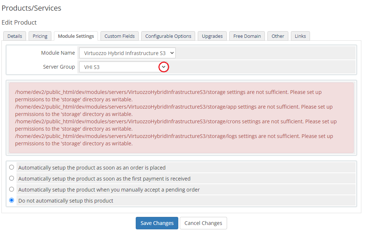Open the Links tab
Viewport: 365px width, 240px height.
pos(300,36)
